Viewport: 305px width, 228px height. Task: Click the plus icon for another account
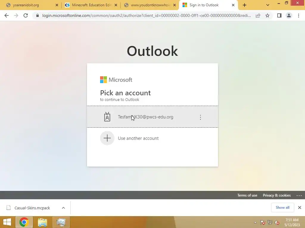click(x=107, y=138)
